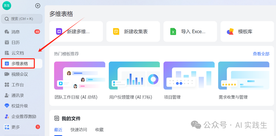
Task: Open the 团队工作日报 (AI 总结) template thumbnail
Action: pos(80,76)
